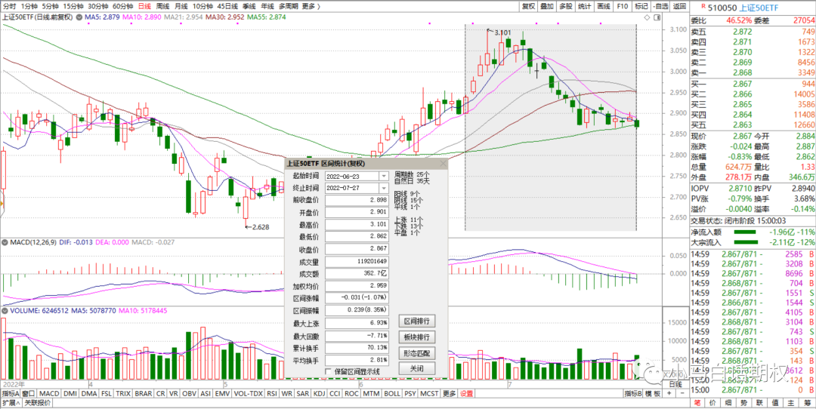This screenshot has height=409, width=816.
Task: Click the 区间排行 button
Action: coord(417,321)
